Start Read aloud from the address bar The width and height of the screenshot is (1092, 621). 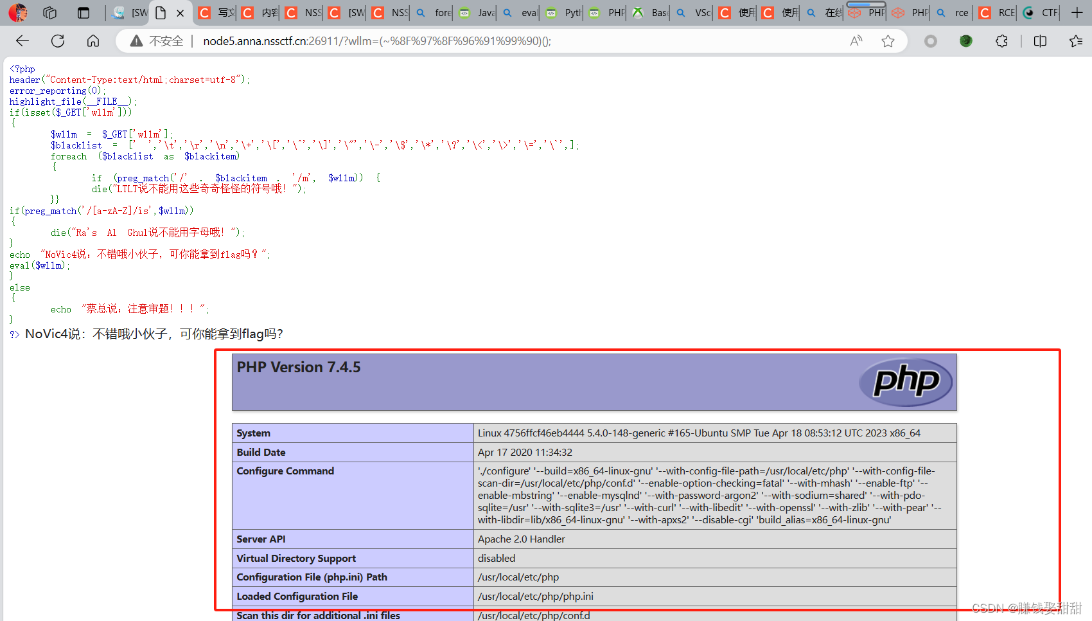coord(856,40)
